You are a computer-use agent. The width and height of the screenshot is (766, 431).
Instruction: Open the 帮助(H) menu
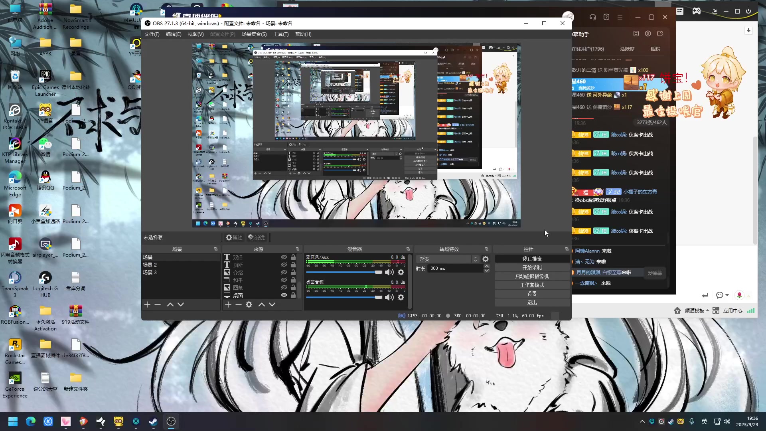(303, 34)
